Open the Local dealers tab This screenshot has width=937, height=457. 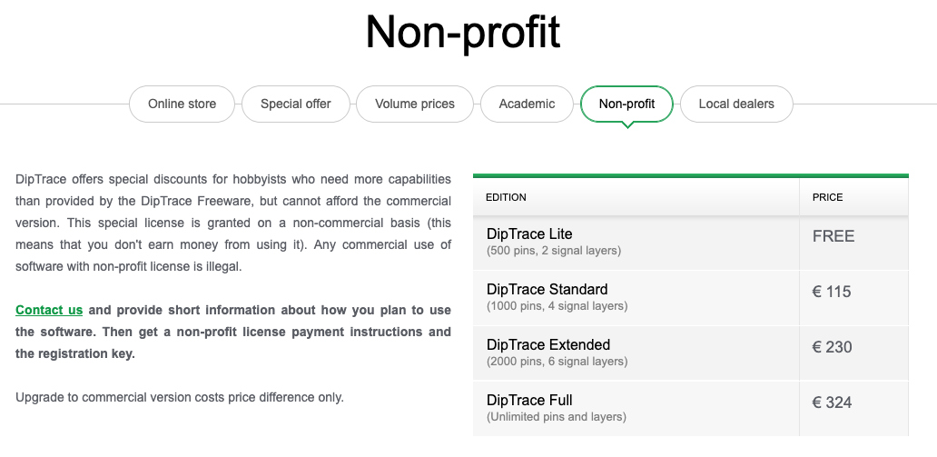(736, 104)
